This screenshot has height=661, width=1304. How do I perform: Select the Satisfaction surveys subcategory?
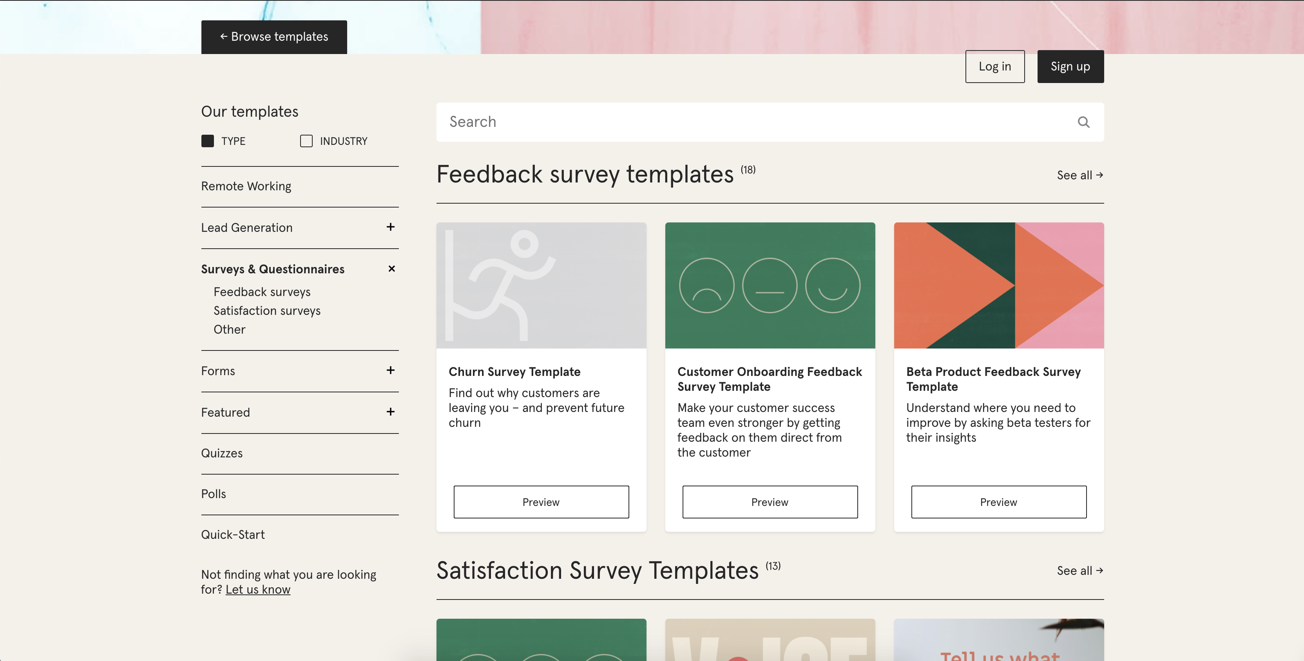(x=267, y=311)
